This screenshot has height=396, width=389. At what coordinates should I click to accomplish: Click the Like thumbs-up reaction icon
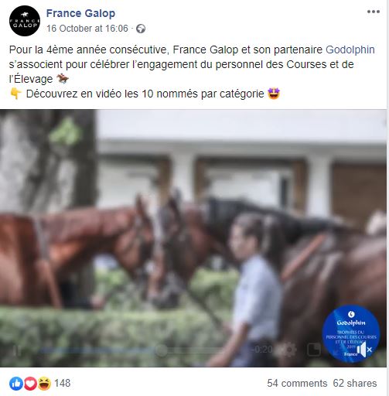(16, 384)
